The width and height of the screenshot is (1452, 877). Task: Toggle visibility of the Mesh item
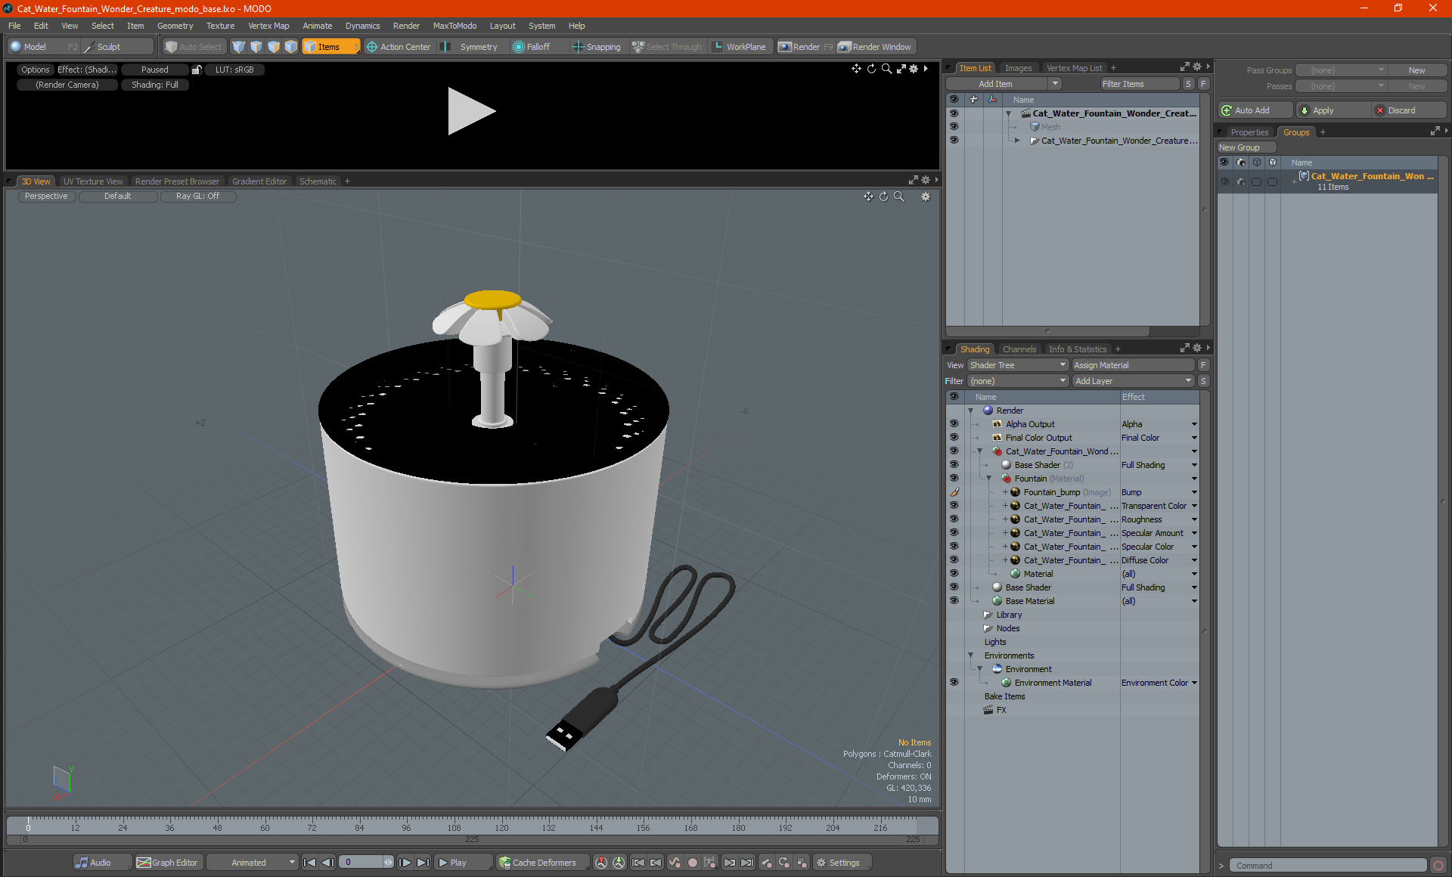[x=954, y=127]
